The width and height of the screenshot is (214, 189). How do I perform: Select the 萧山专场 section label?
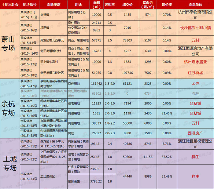[x=10, y=44]
